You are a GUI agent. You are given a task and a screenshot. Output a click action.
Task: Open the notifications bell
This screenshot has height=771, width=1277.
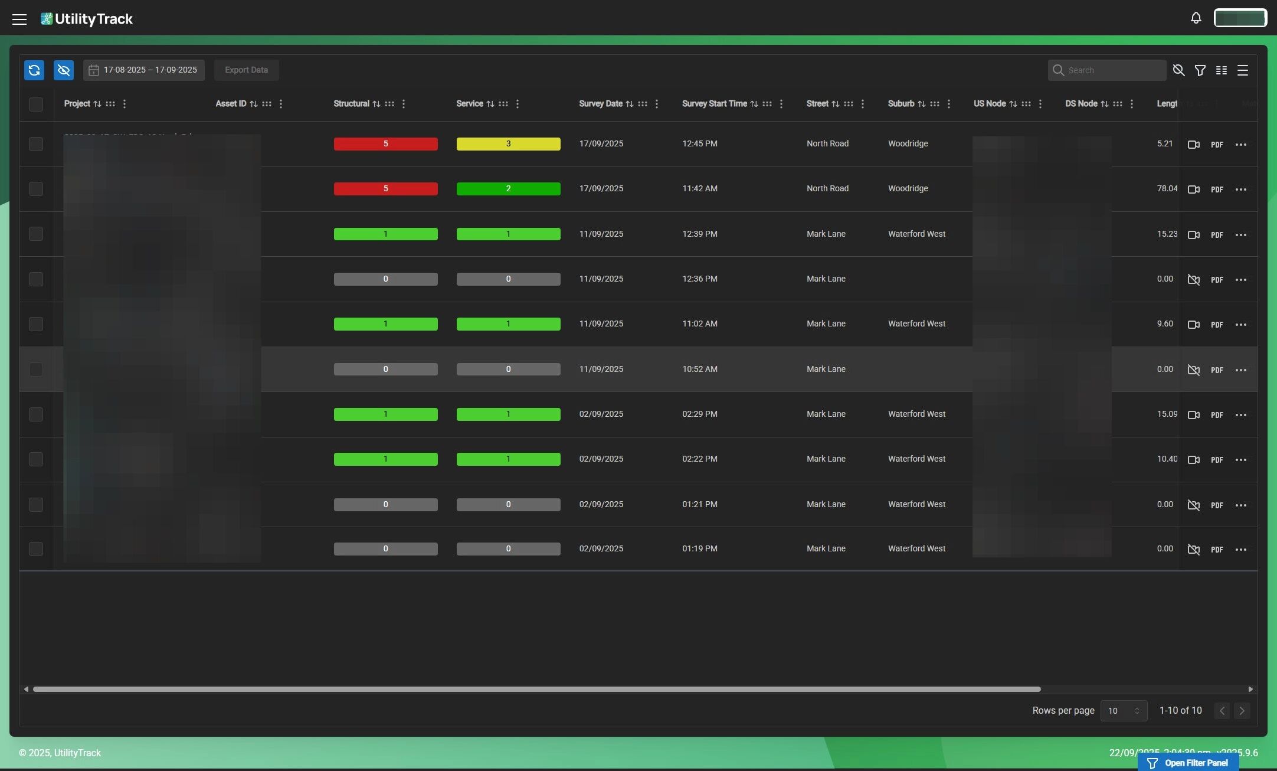point(1196,18)
